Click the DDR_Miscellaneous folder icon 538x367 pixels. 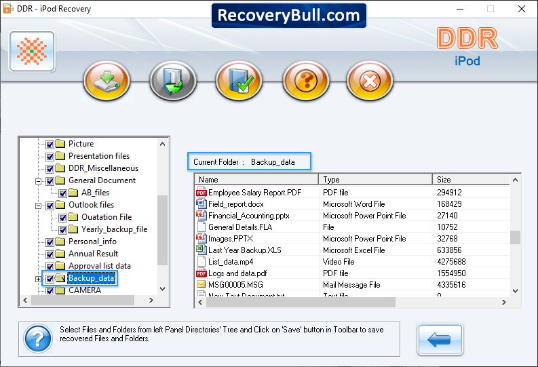60,168
